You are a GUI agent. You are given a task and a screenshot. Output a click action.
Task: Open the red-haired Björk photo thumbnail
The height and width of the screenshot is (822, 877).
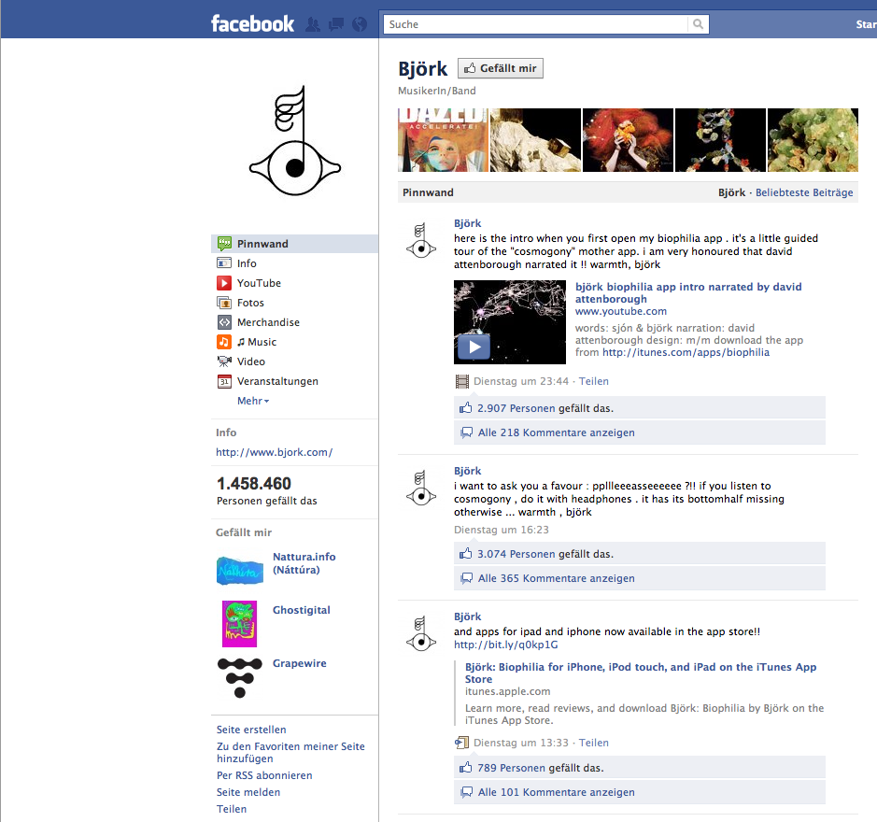628,140
